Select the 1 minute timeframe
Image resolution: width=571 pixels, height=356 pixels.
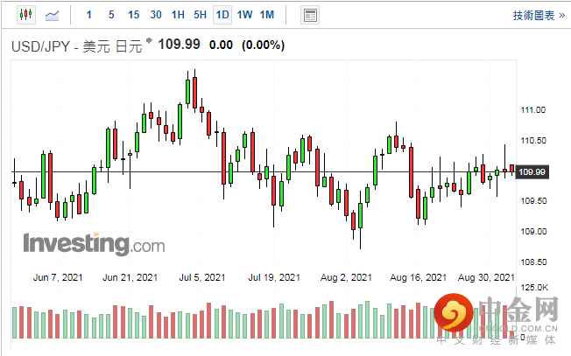click(89, 15)
